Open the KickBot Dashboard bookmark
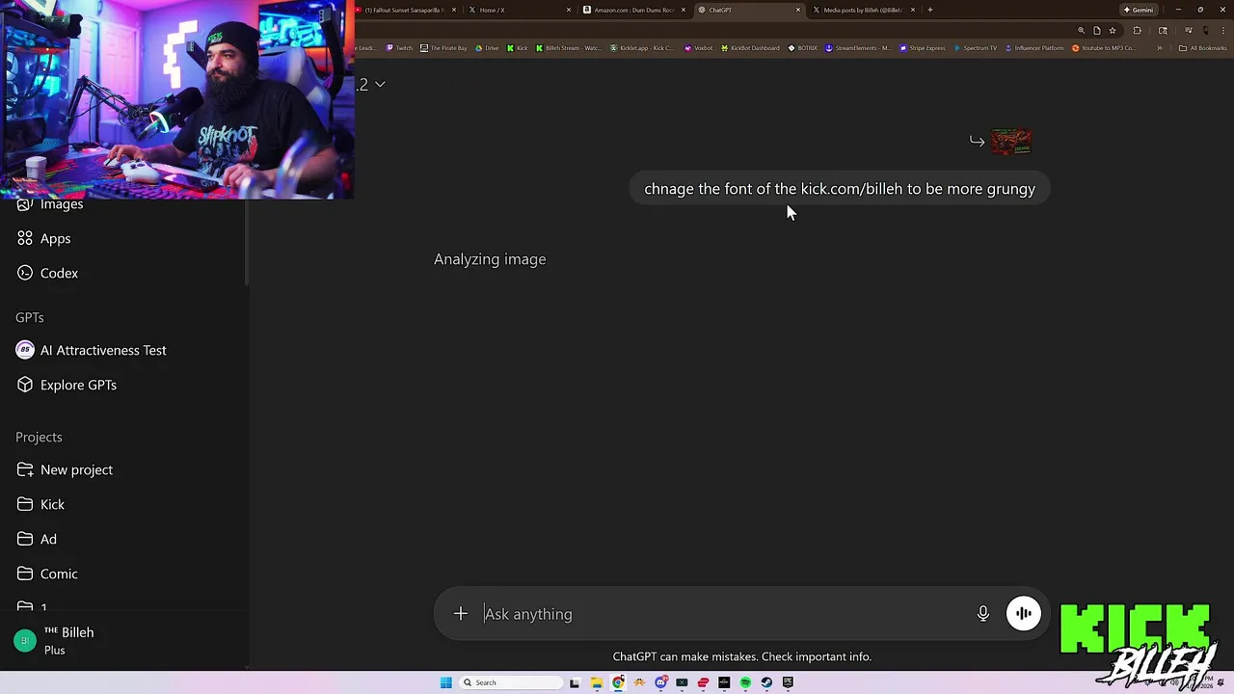1234x694 pixels. pos(750,48)
